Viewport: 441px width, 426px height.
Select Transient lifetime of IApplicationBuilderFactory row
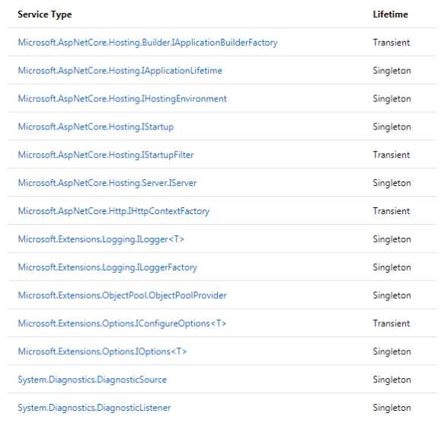[x=391, y=43]
